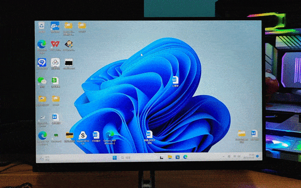Open the colorful circles app icon
The image size is (301, 188).
pos(55,62)
